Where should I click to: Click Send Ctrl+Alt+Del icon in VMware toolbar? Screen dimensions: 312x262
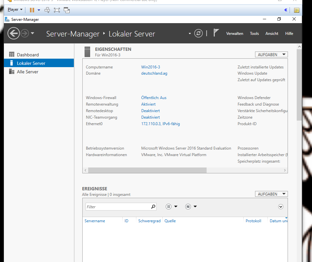tap(47, 10)
